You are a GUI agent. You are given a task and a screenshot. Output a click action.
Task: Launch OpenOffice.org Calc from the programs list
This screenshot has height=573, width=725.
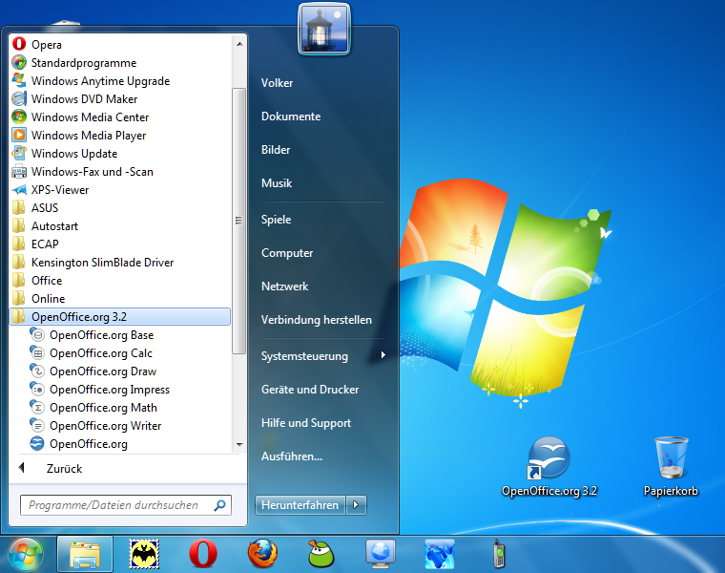pyautogui.click(x=100, y=353)
